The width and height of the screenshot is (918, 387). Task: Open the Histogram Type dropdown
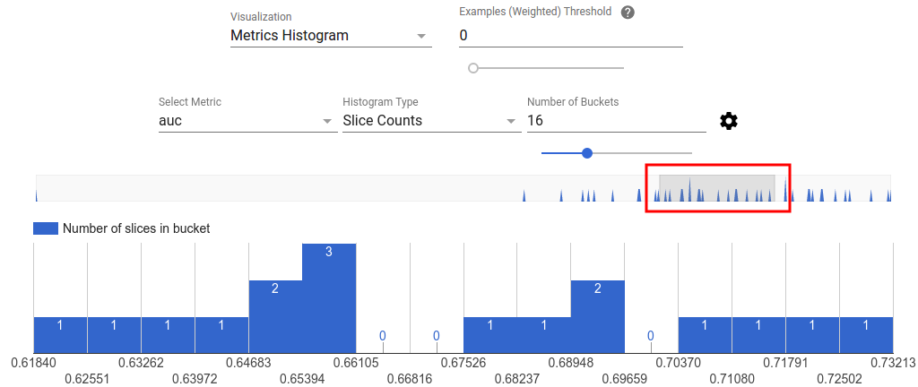tap(430, 121)
